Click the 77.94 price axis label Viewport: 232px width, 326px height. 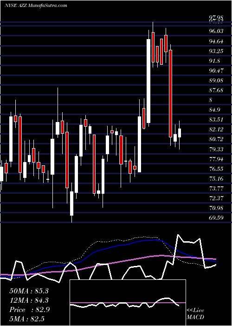click(216, 159)
